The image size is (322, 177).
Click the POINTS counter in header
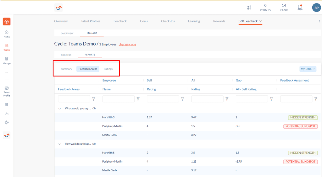click(x=265, y=8)
